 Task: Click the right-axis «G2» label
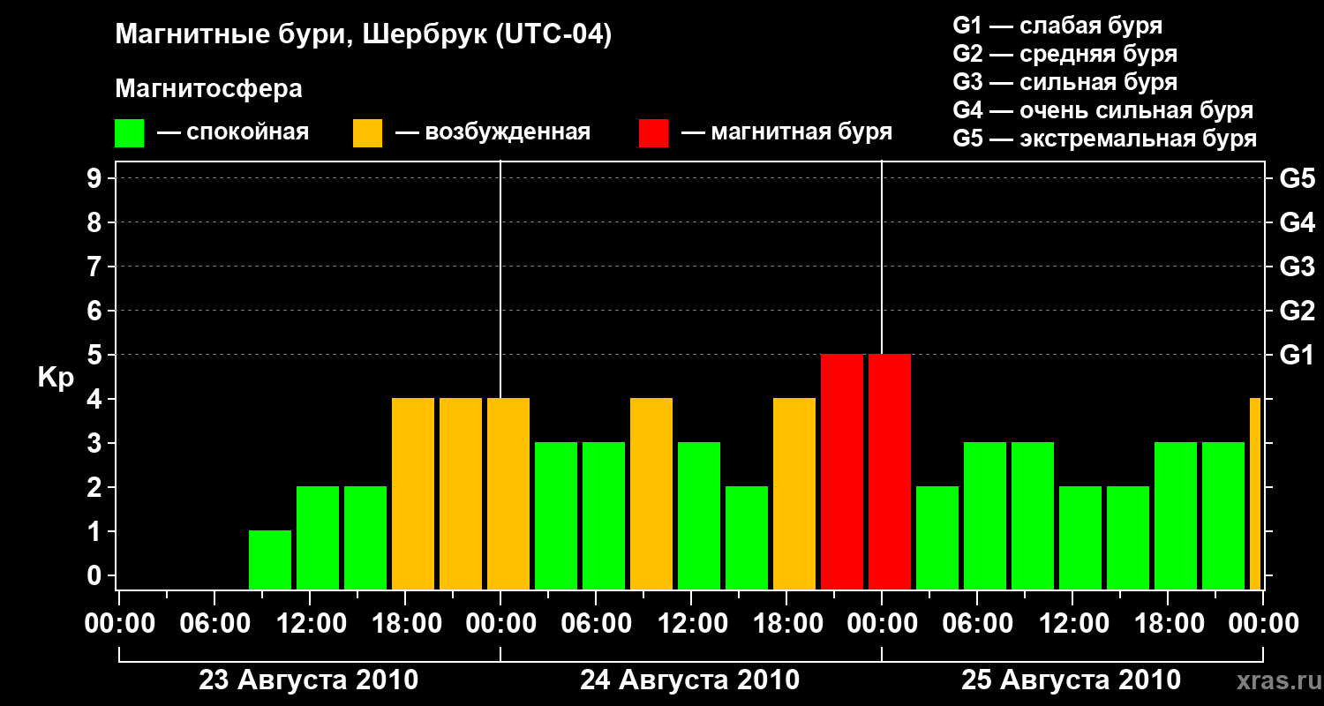tap(1297, 311)
